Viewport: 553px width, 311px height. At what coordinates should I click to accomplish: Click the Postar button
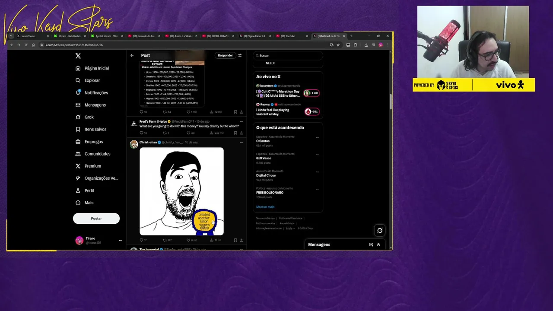(96, 219)
